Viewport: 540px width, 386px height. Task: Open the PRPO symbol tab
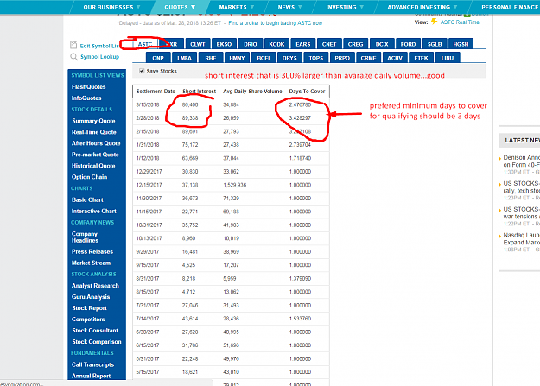click(342, 58)
